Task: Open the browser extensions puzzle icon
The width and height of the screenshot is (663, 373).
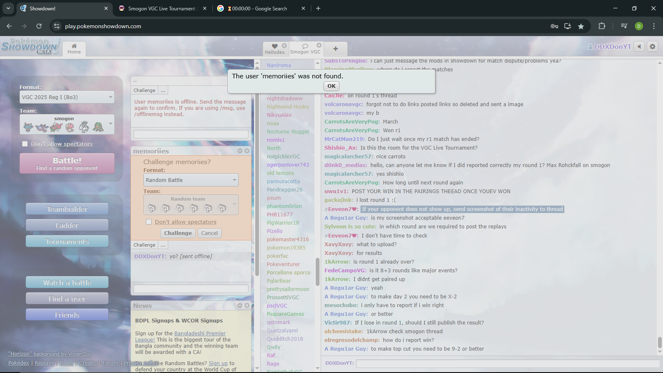Action: point(602,26)
